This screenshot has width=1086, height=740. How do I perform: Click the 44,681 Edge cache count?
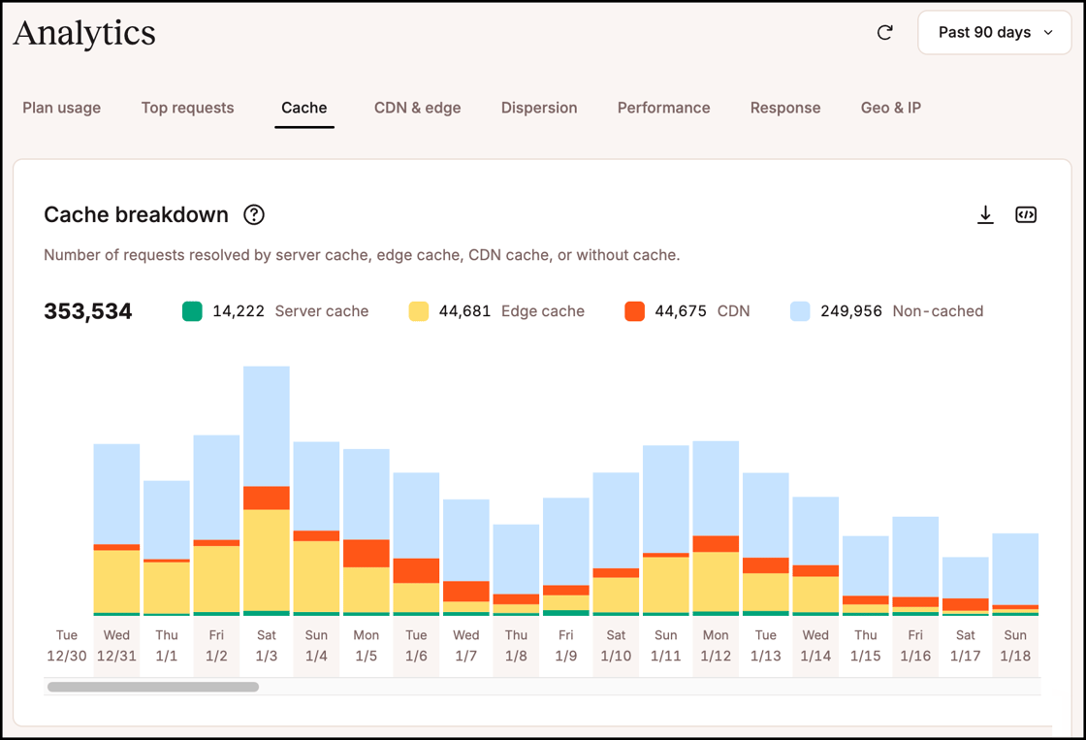(464, 311)
